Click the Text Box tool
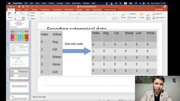Image resolution: width=180 pixels, height=101 pixels. pos(132,17)
